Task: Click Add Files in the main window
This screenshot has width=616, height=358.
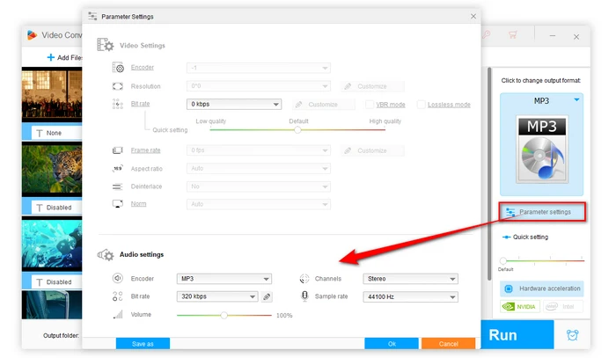Action: (65, 57)
